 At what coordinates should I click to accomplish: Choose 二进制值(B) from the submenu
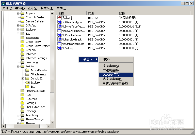(x=116, y=70)
